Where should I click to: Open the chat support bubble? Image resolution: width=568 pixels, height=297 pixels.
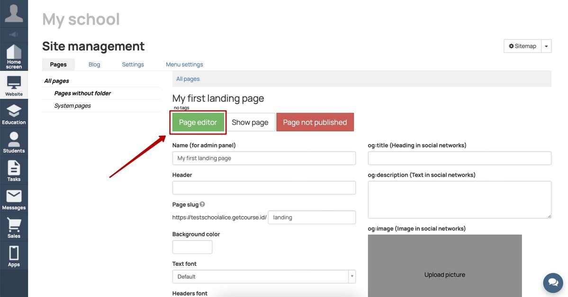coord(553,282)
